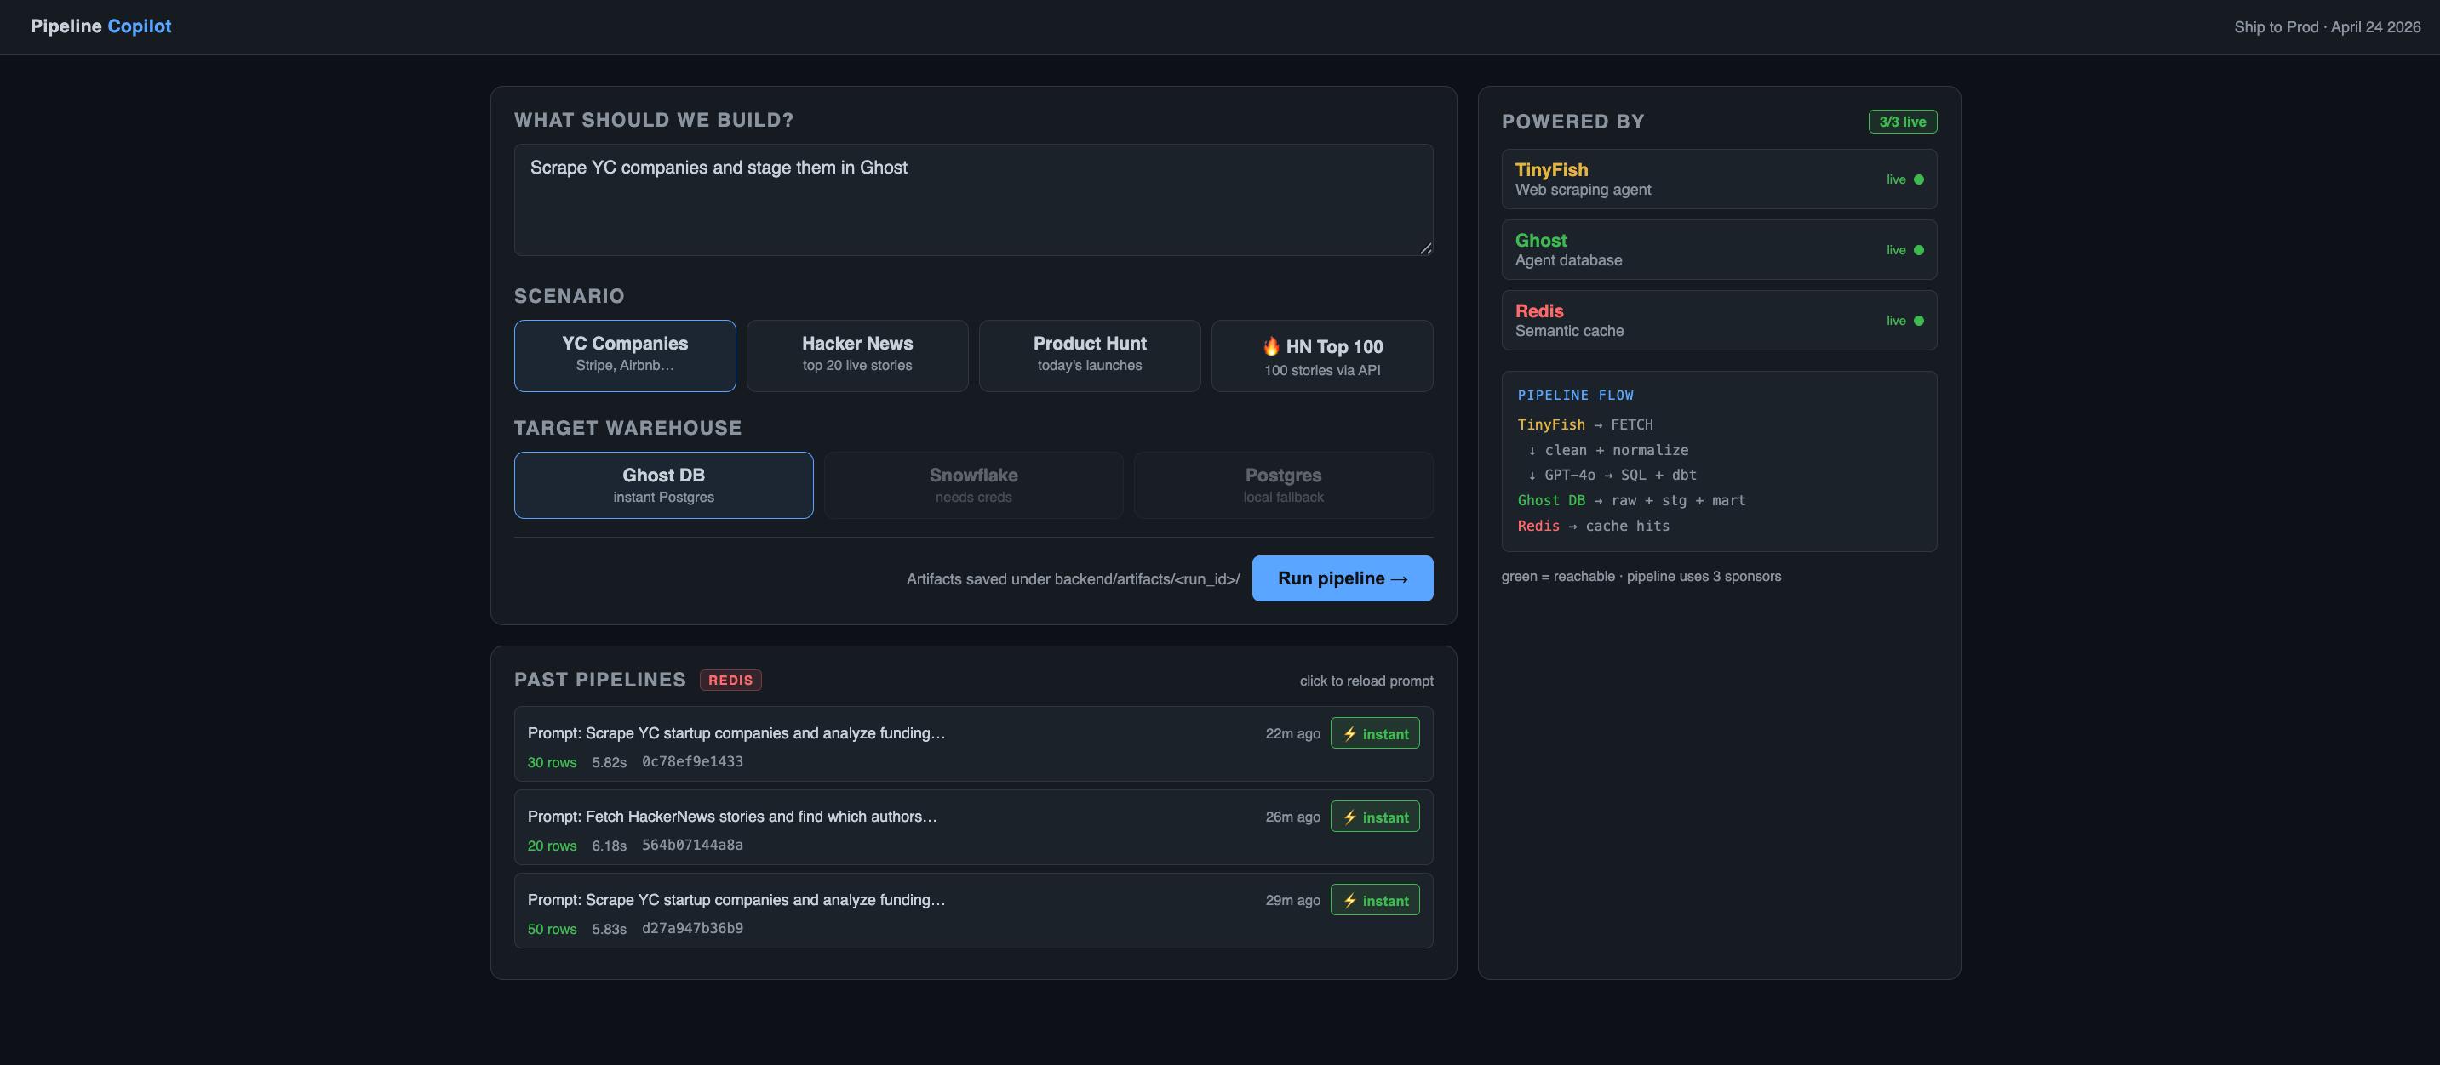The image size is (2440, 1065).
Task: Select the Hacker News scenario
Action: [856, 355]
